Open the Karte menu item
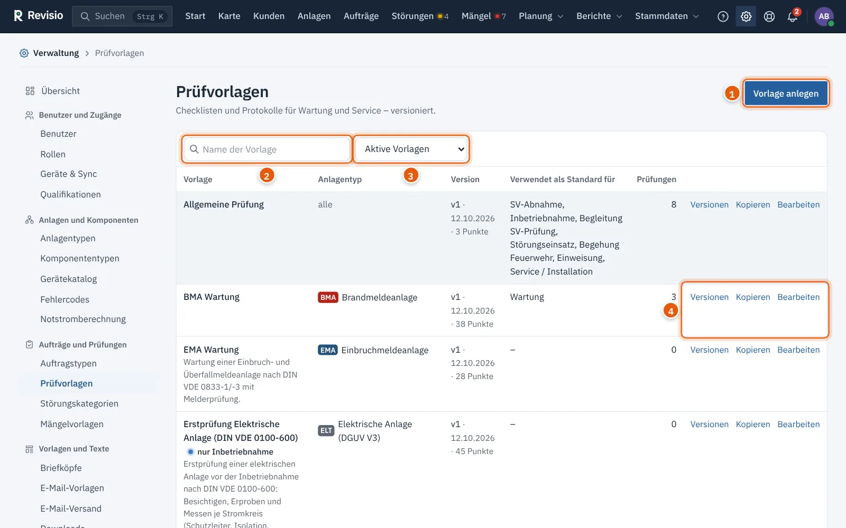Screen dimensions: 846x528 [229, 16]
